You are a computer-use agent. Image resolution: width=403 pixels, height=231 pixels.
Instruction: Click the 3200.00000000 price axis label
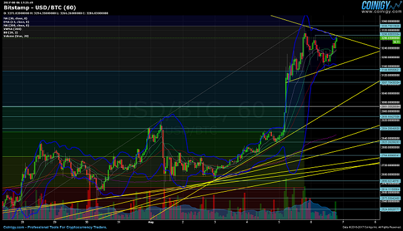click(x=391, y=57)
